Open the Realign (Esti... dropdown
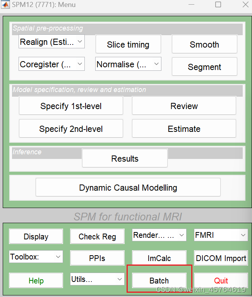Viewport: 252px width, 297px height. tap(51, 42)
